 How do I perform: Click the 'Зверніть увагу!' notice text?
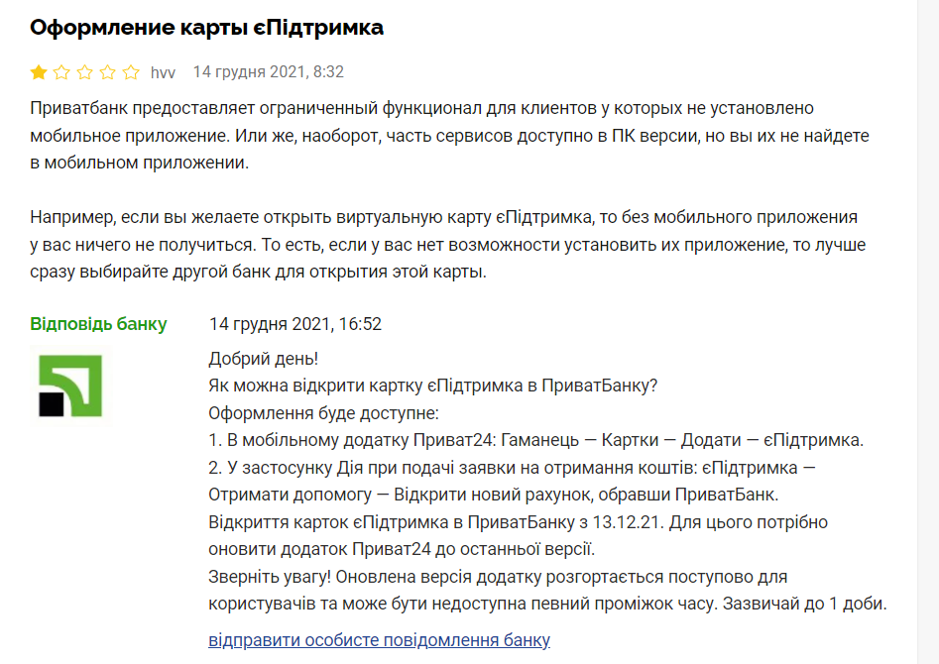(x=547, y=590)
